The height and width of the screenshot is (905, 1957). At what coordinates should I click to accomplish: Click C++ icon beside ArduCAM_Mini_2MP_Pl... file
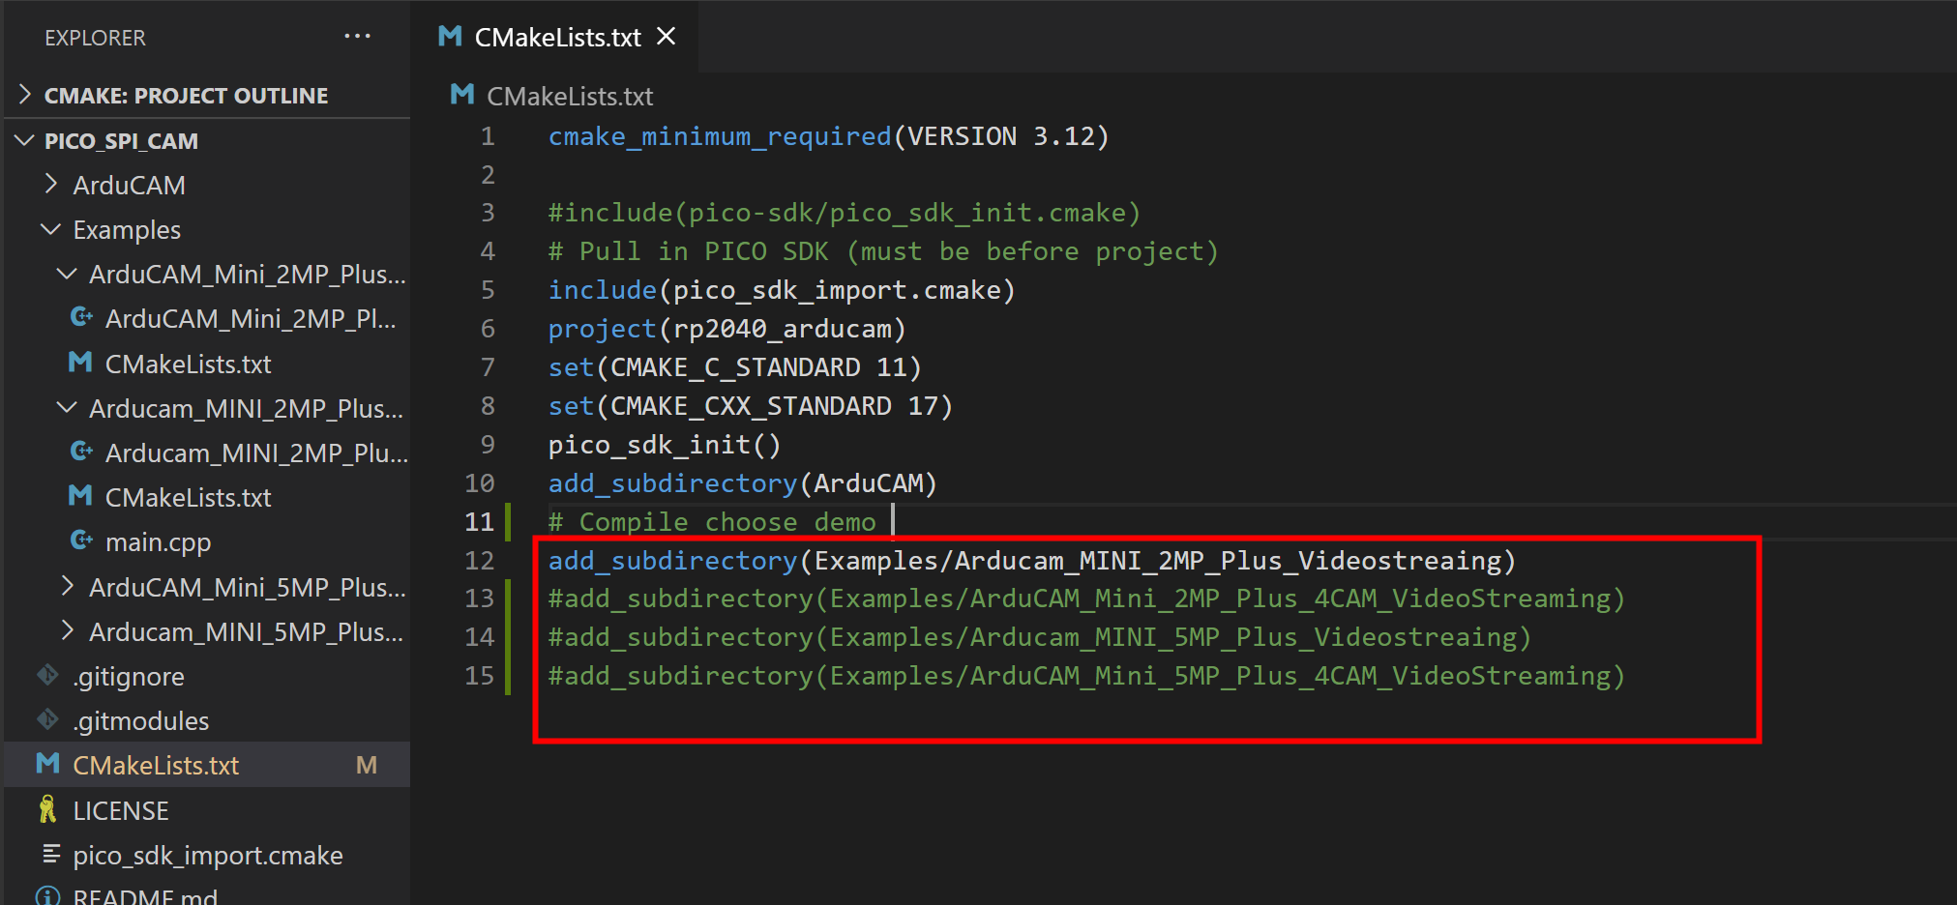point(81,317)
